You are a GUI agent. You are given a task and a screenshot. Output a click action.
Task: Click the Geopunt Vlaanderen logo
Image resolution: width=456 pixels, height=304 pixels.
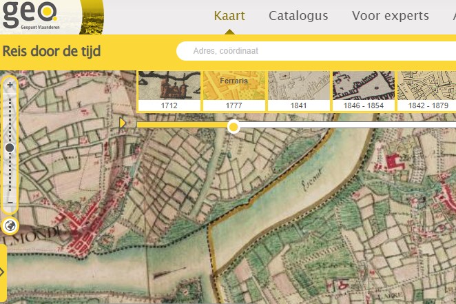pos(30,16)
